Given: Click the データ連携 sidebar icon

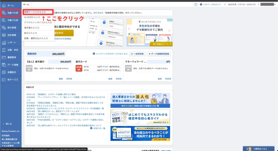Looking at the screenshot, I should click(4, 65).
